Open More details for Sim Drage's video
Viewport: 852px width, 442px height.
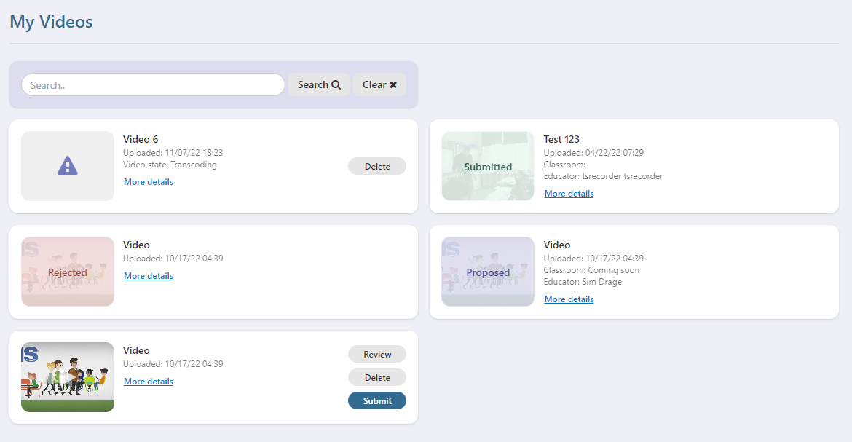click(x=569, y=299)
